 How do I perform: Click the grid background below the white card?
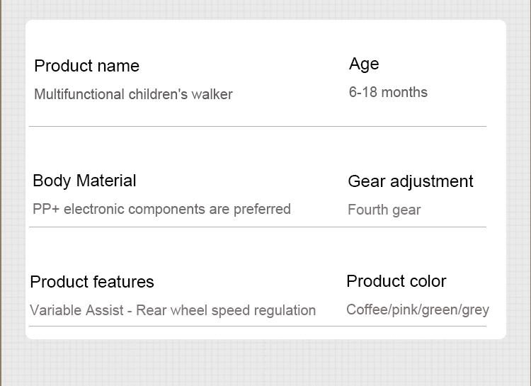(265, 363)
